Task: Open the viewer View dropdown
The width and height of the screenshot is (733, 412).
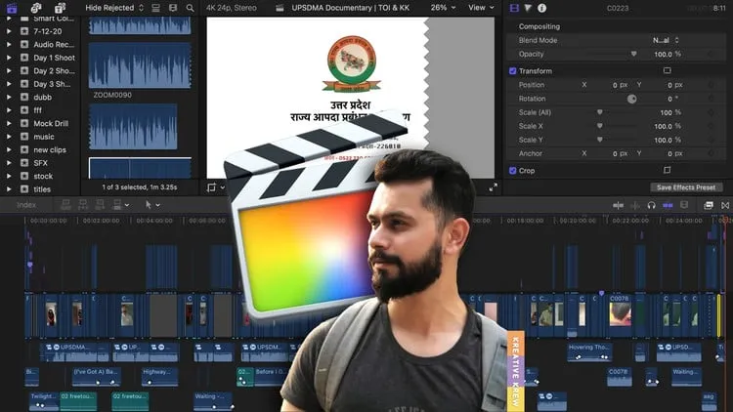Action: [481, 8]
